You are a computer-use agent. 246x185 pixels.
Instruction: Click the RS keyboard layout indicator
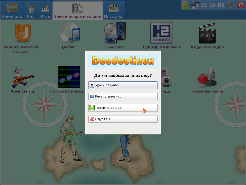(221, 5)
